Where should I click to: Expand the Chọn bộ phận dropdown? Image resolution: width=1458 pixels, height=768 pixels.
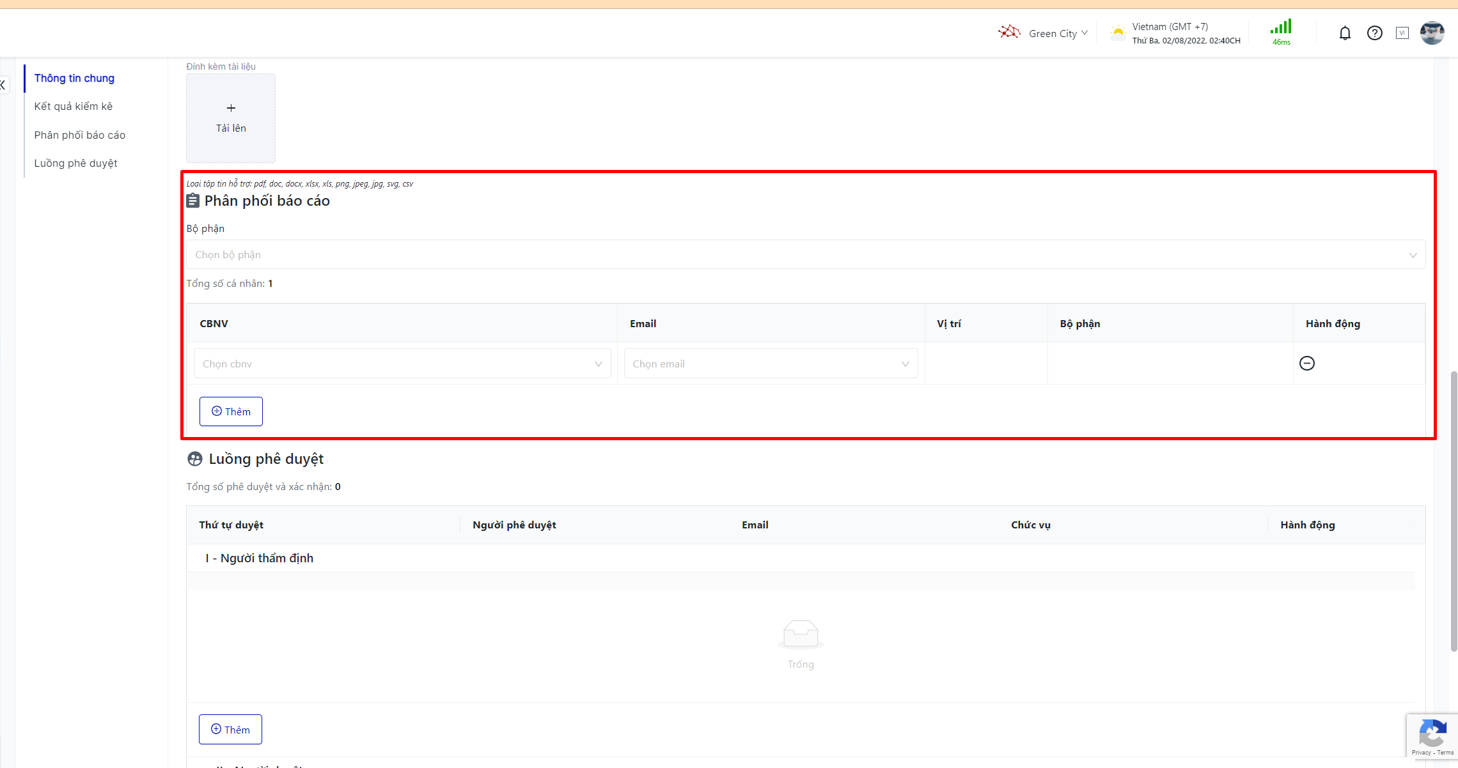805,255
